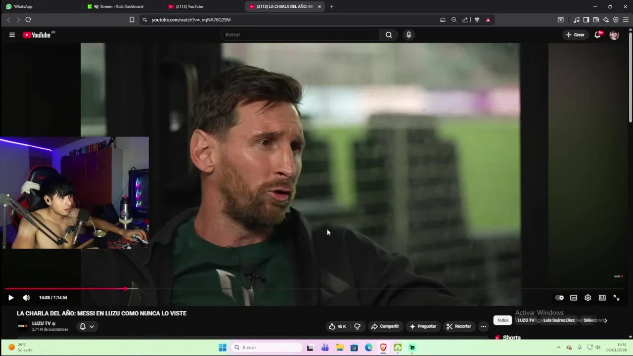The image size is (633, 356).
Task: Click the Preguntar button
Action: (423, 326)
